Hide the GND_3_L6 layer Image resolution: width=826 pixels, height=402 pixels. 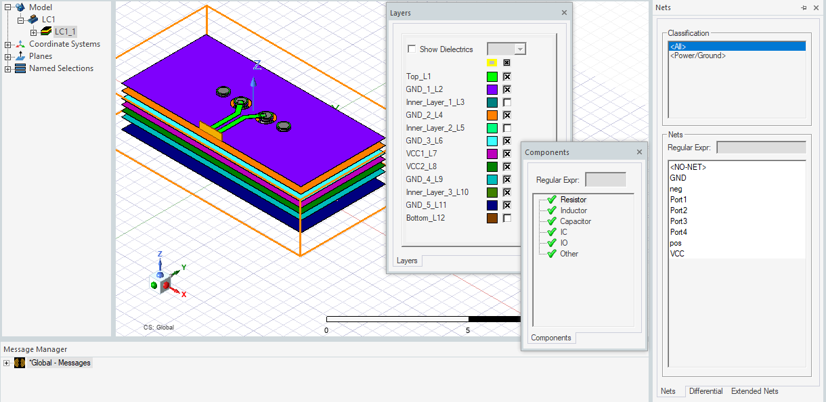(507, 141)
